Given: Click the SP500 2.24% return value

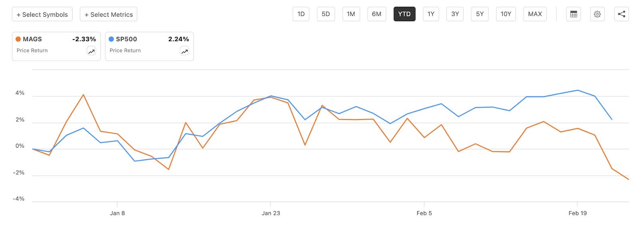Looking at the screenshot, I should pyautogui.click(x=178, y=39).
